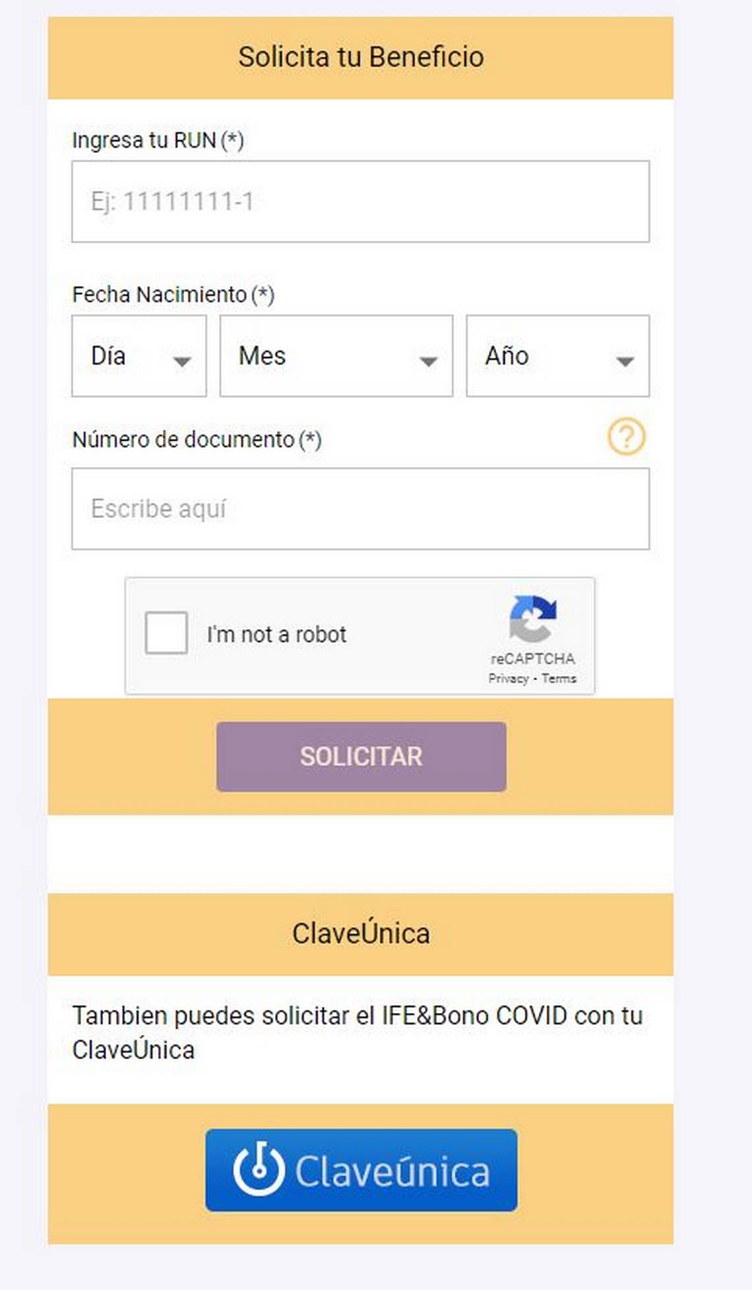Click the Ingresa tu RUN label
The image size is (752, 1290).
point(158,140)
